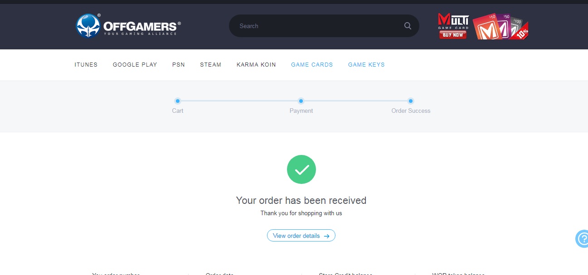Screen dimensions: 588x275
Task: Select the Cart step indicator dot
Action: coord(177,101)
